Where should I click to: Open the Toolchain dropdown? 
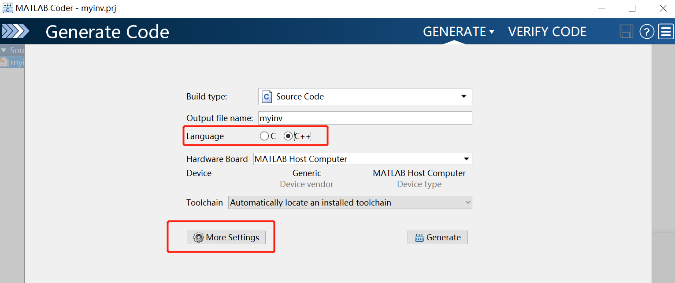pos(350,202)
